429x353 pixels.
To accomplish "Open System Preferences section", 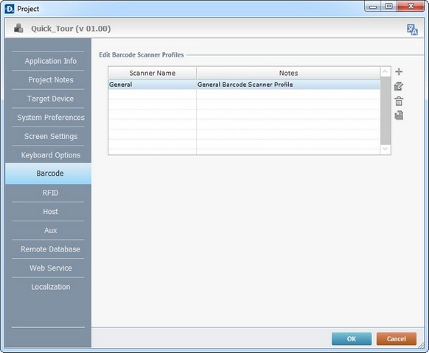I will coord(51,118).
